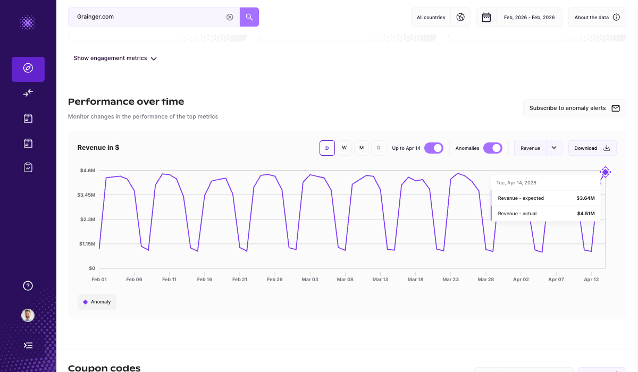Screen dimensions: 638x372
Task: Turn off the Anomalies toggle
Action: 493,148
